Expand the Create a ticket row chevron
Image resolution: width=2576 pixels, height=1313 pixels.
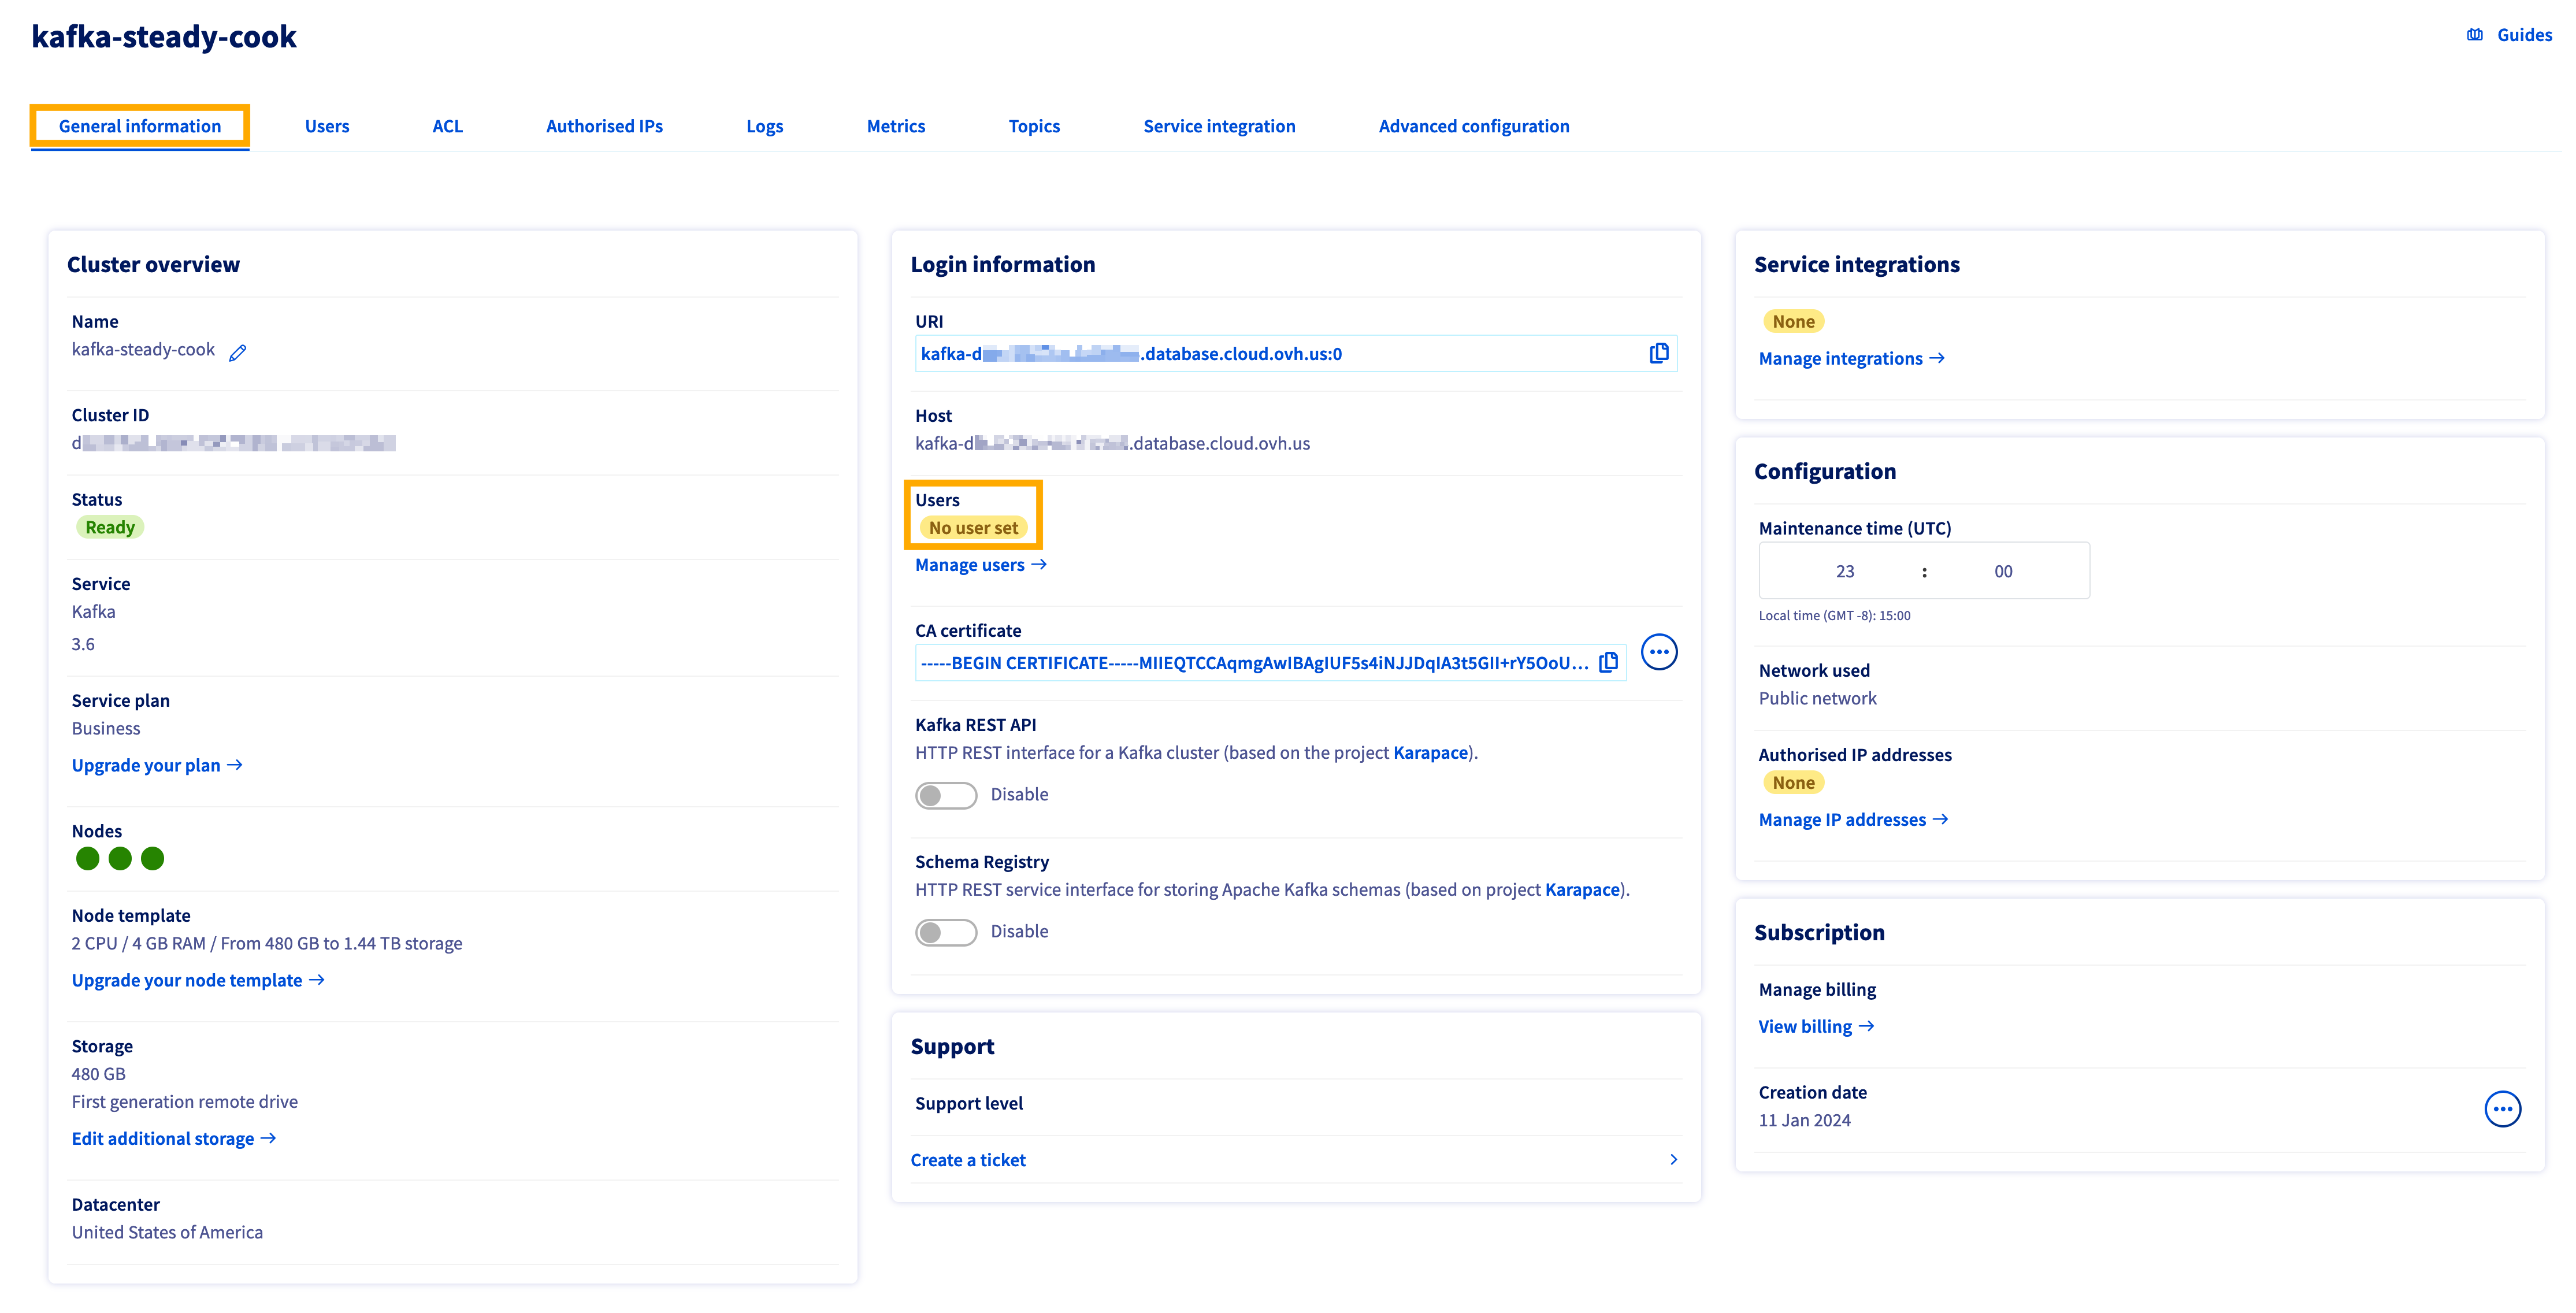pos(1672,1159)
